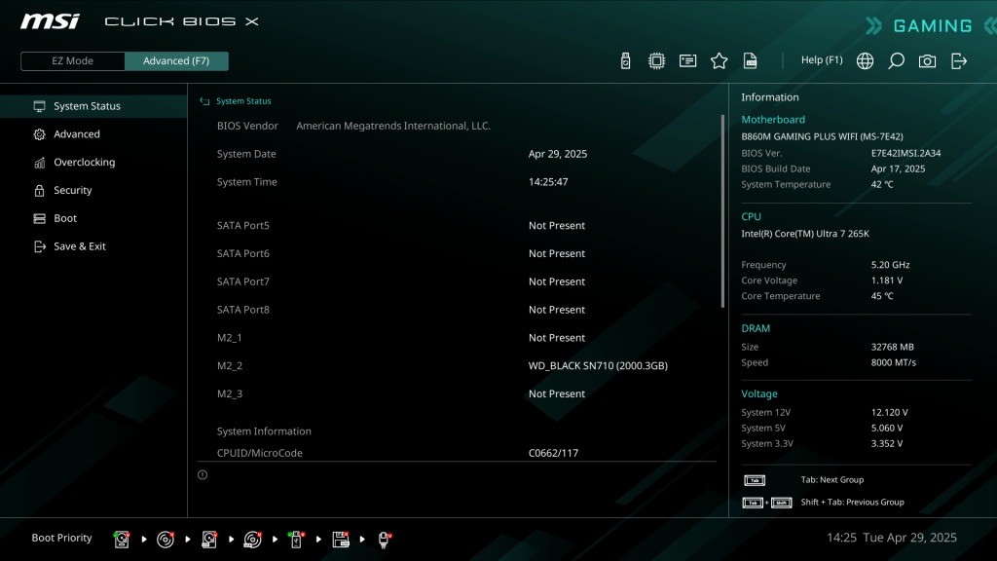Click the System Status list scrollbar
997x561 pixels.
(x=721, y=209)
